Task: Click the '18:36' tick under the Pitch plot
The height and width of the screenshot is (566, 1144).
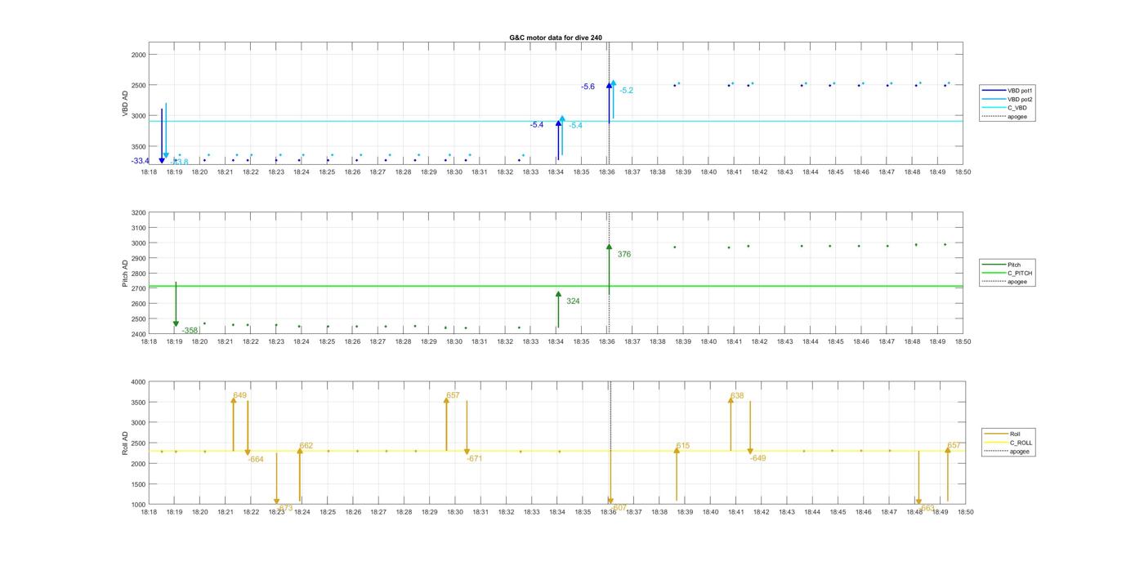Action: (607, 342)
